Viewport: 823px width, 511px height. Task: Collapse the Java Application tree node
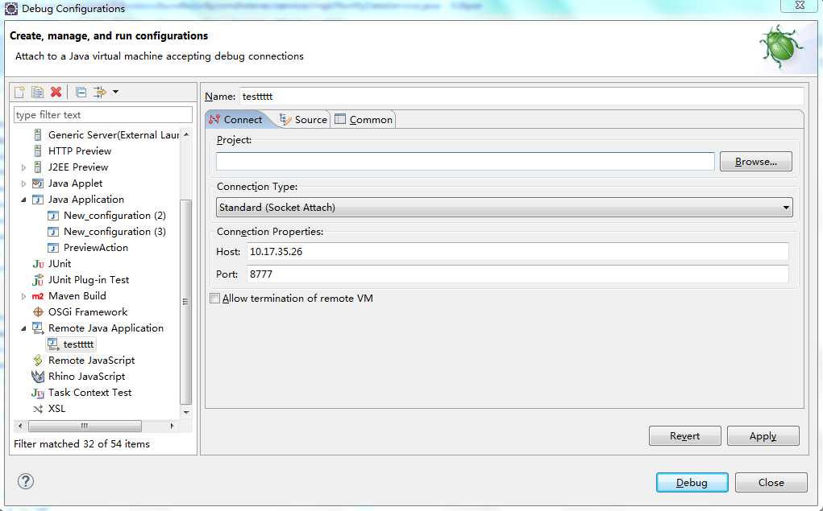(x=23, y=200)
